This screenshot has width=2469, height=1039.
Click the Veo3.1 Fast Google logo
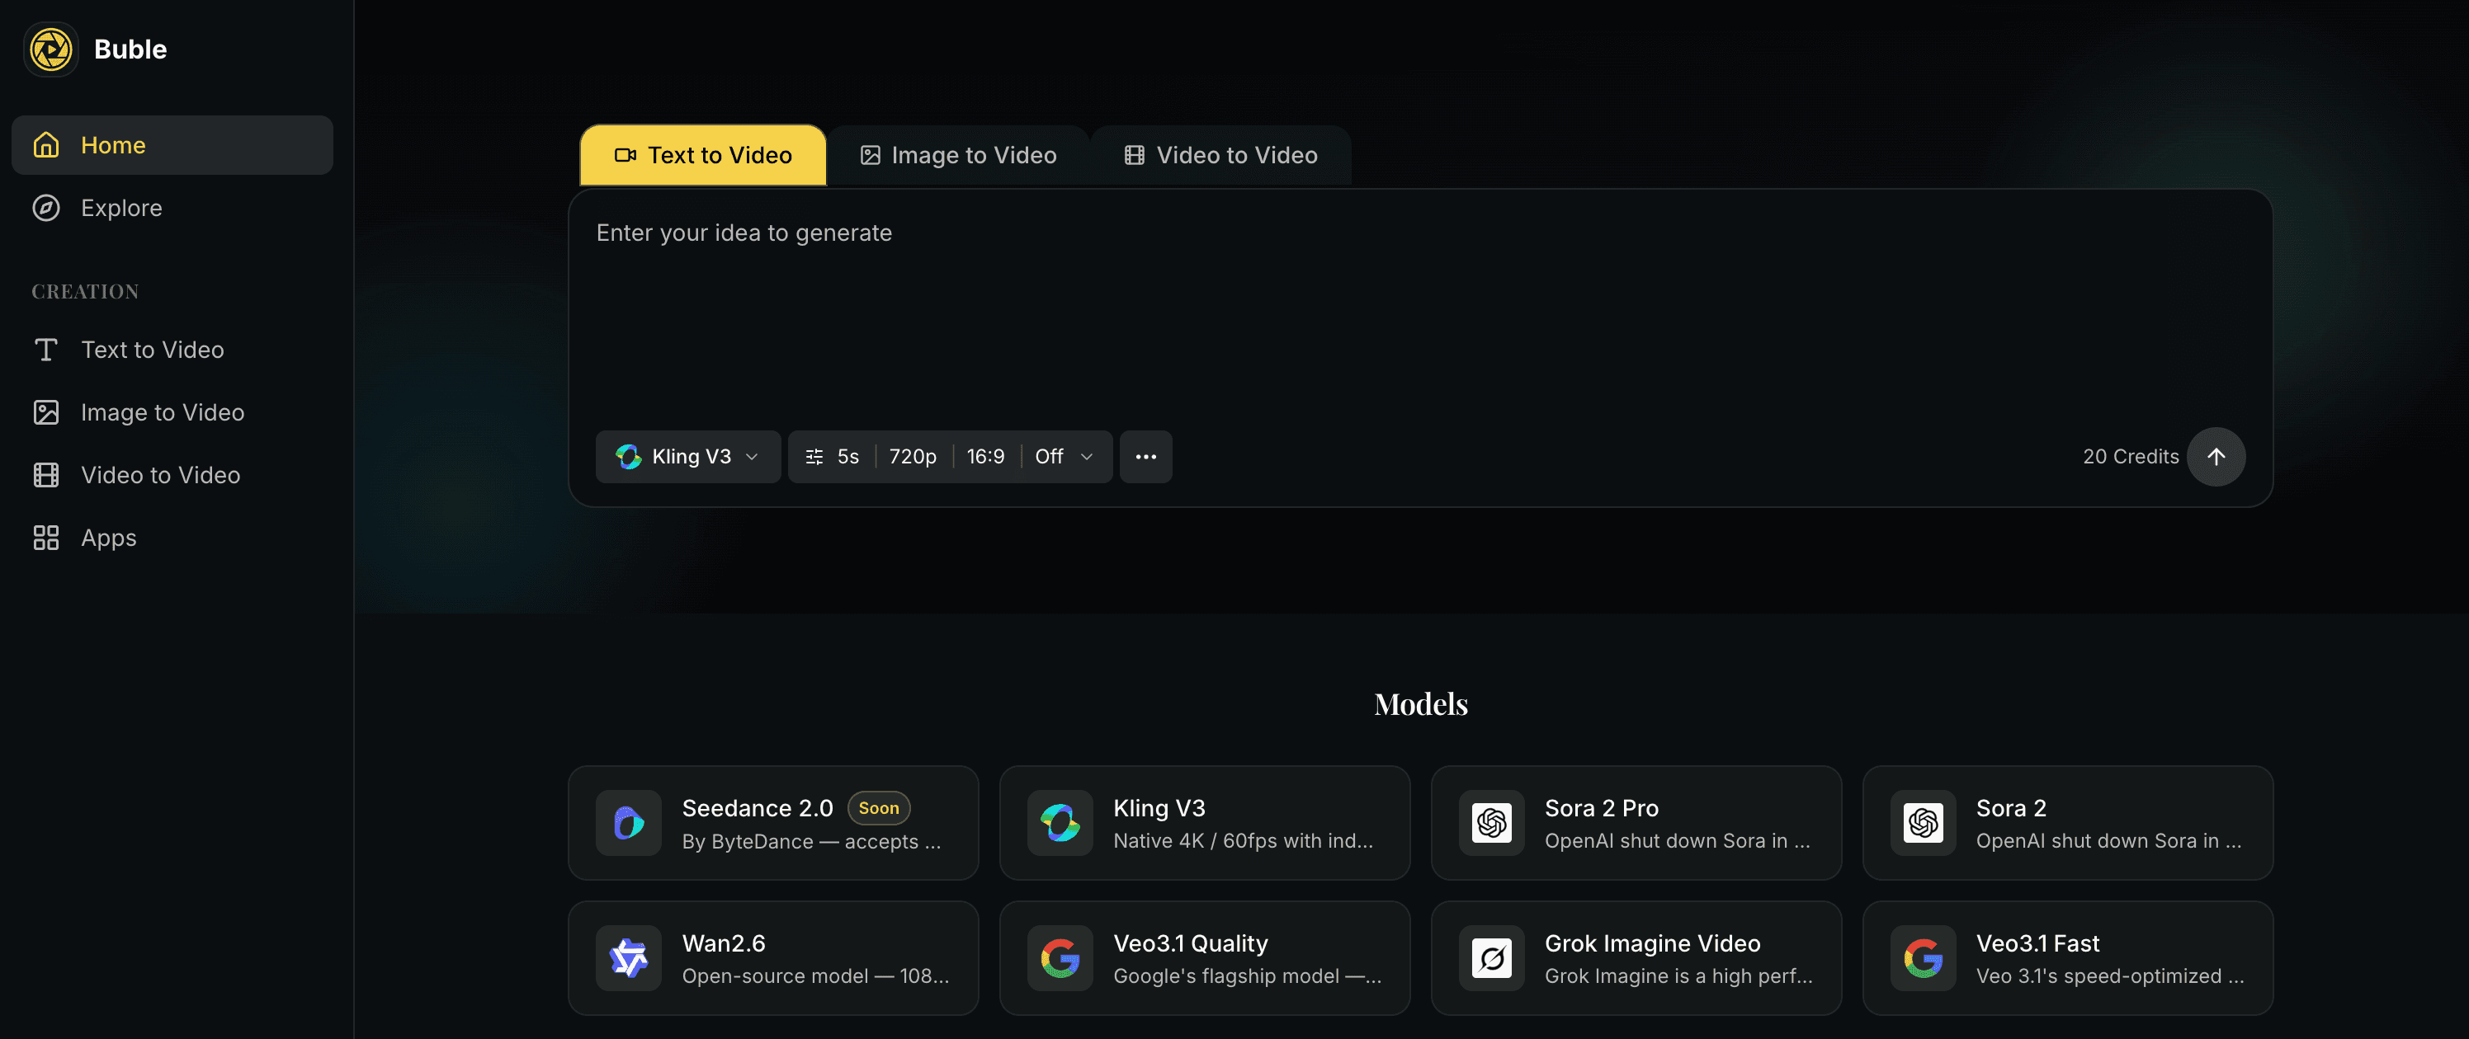click(x=1923, y=957)
